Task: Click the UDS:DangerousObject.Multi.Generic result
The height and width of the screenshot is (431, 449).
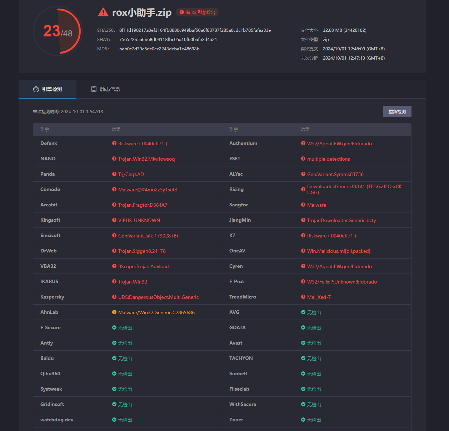Action: click(x=158, y=297)
